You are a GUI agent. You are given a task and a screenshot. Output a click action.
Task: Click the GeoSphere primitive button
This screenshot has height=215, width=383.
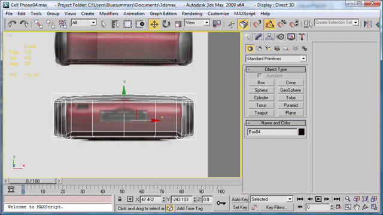point(291,90)
